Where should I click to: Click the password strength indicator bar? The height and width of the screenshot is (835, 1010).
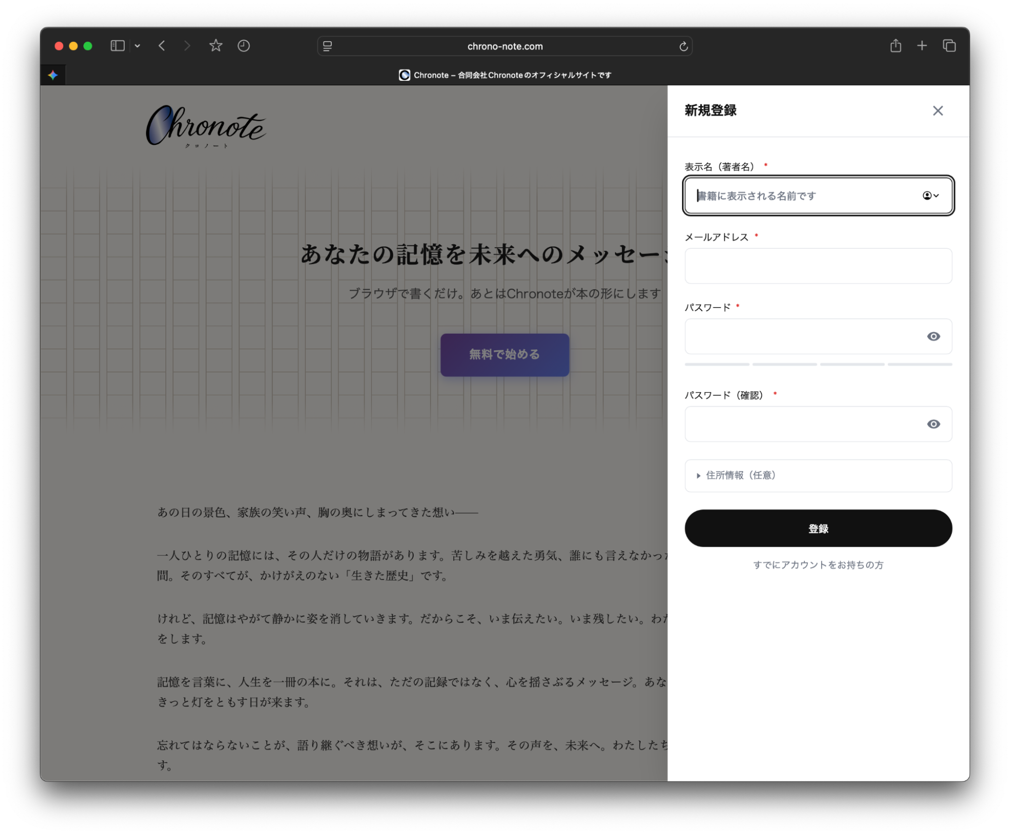click(x=818, y=364)
